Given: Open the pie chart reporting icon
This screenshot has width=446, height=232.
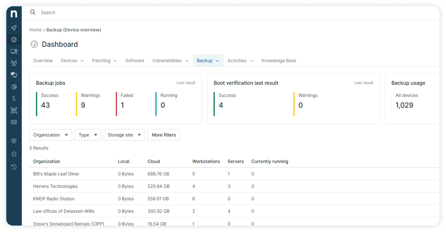Looking at the screenshot, I should (14, 87).
